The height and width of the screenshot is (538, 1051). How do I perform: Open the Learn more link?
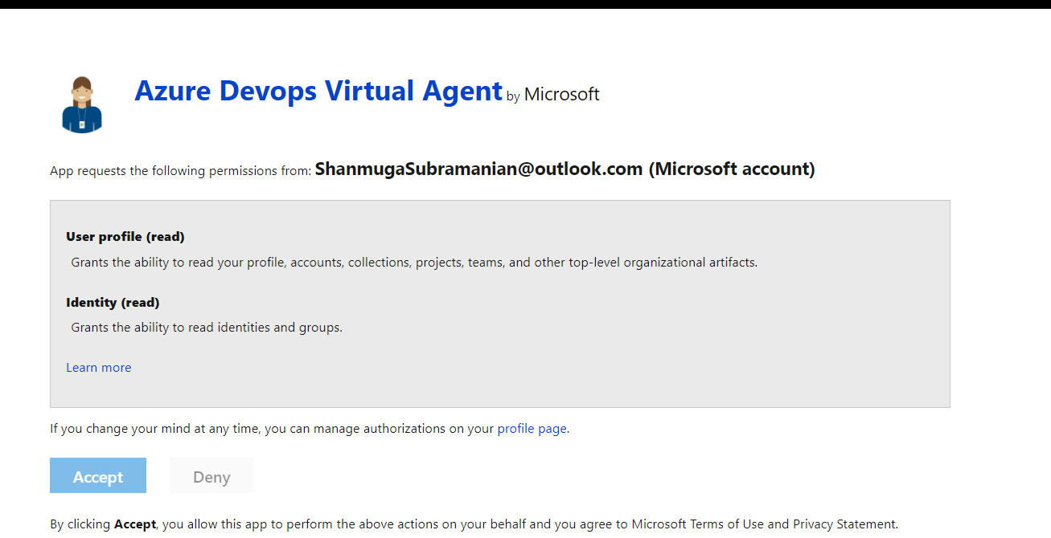(99, 368)
